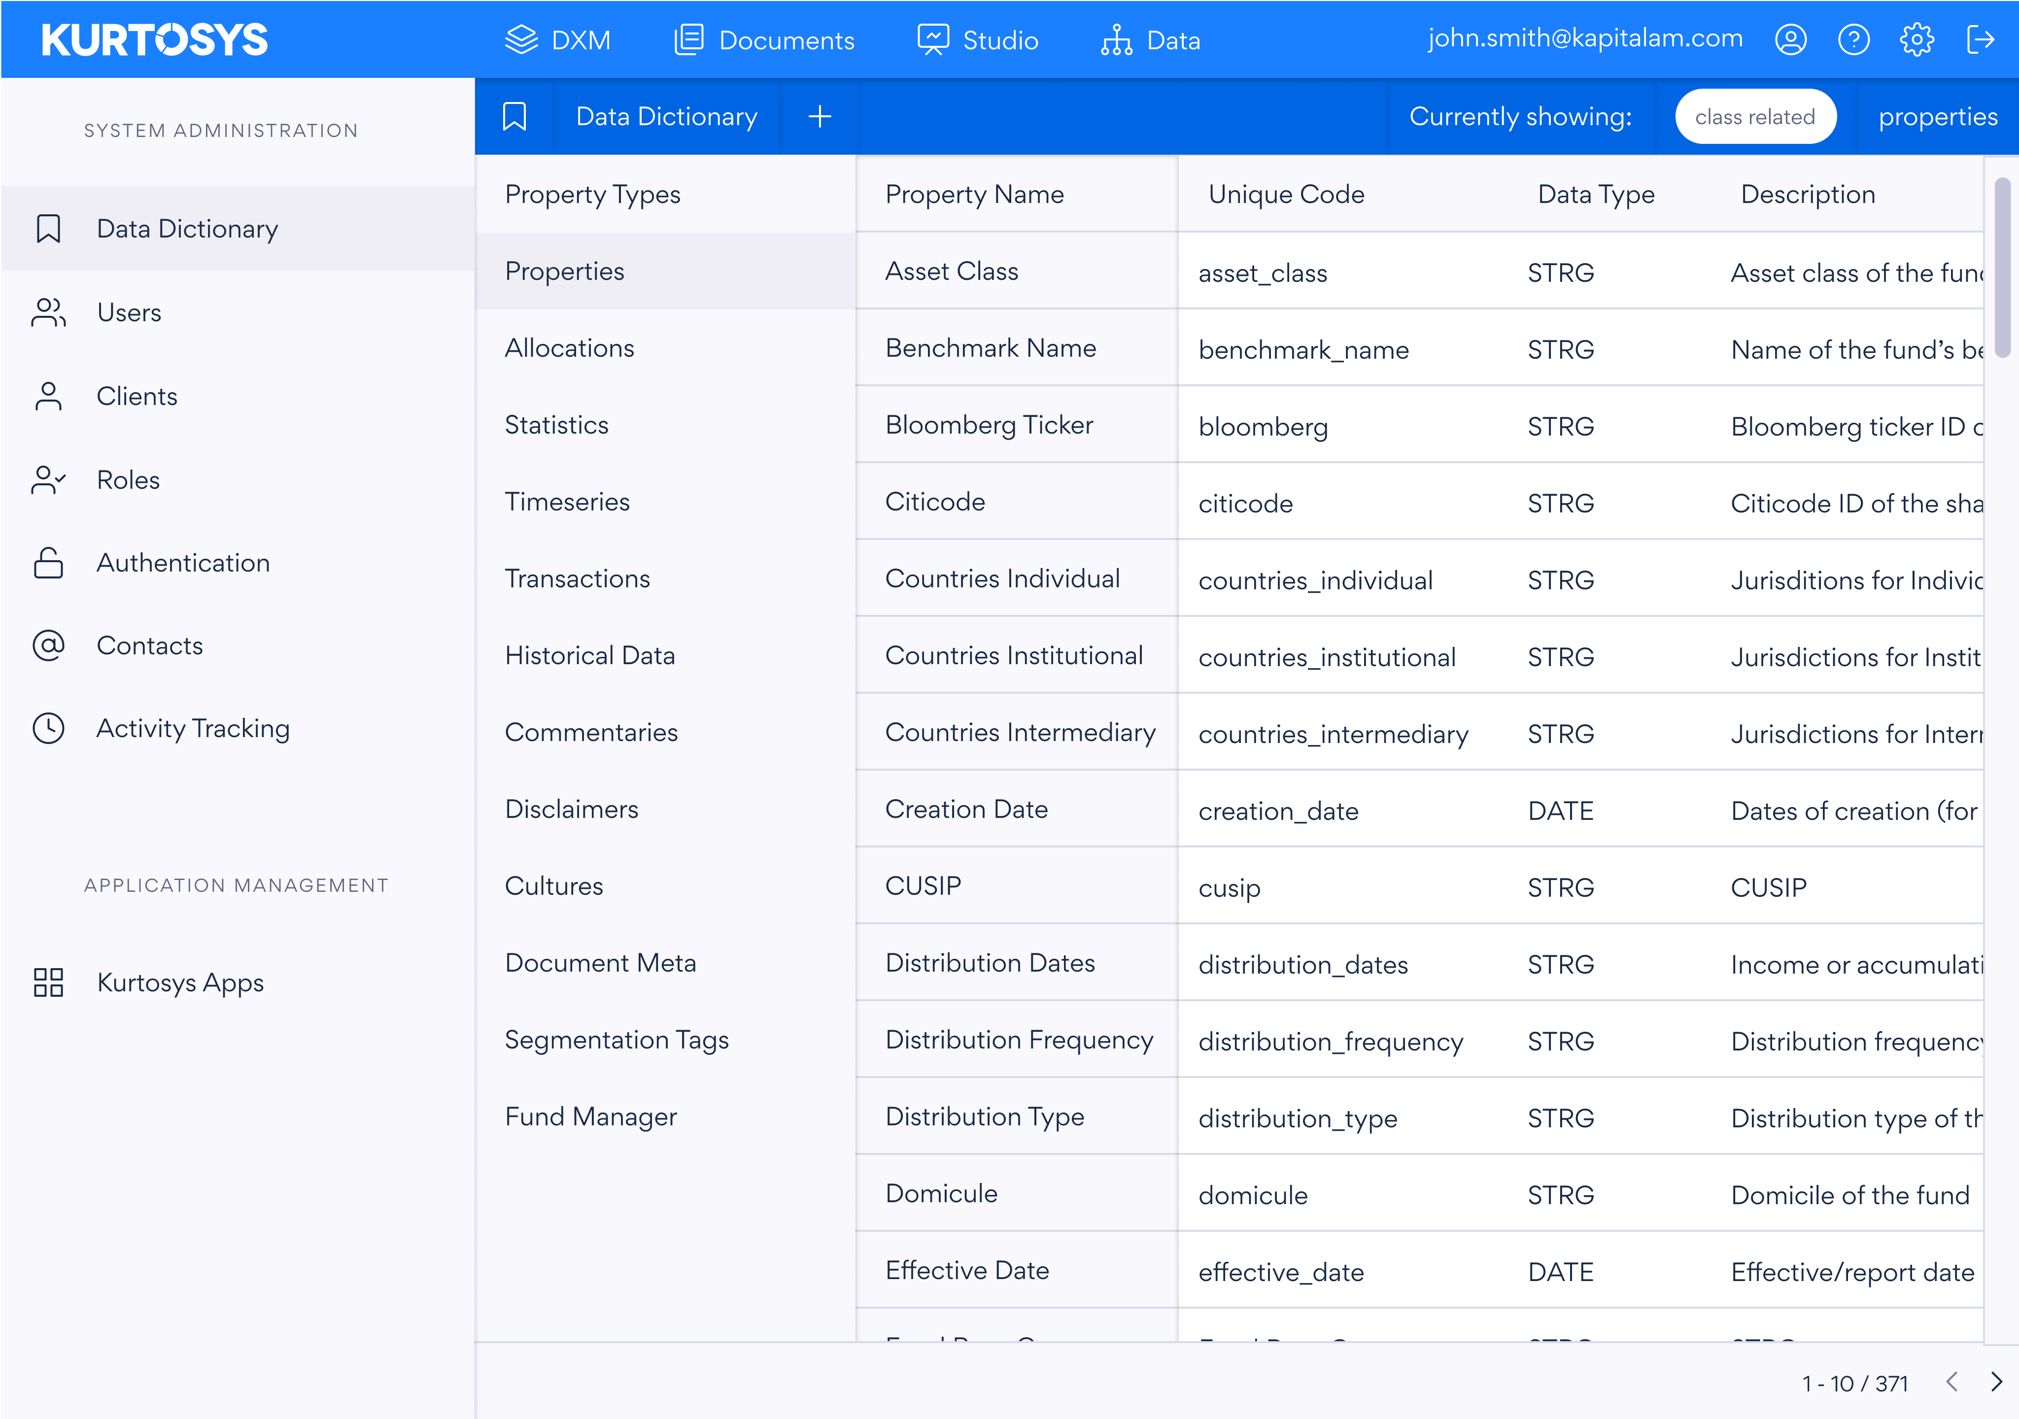The width and height of the screenshot is (2019, 1419).
Task: Open the help question mark icon
Action: tap(1854, 39)
